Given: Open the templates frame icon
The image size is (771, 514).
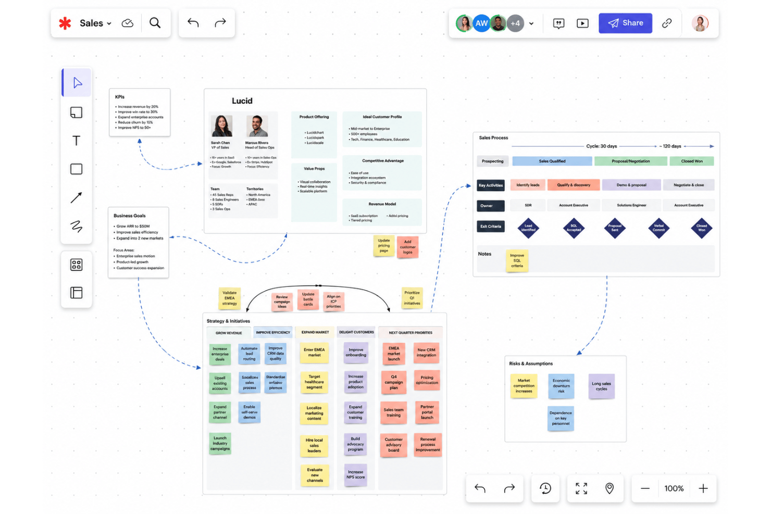Looking at the screenshot, I should coord(77,293).
